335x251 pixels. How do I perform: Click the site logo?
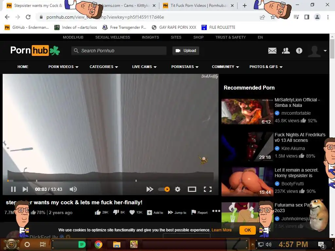[35, 50]
